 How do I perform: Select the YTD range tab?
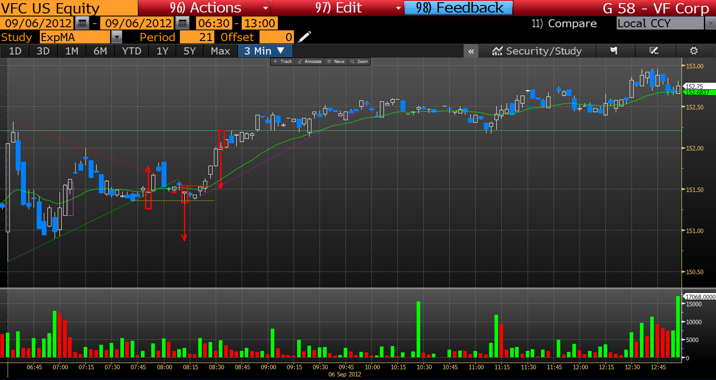coord(132,51)
